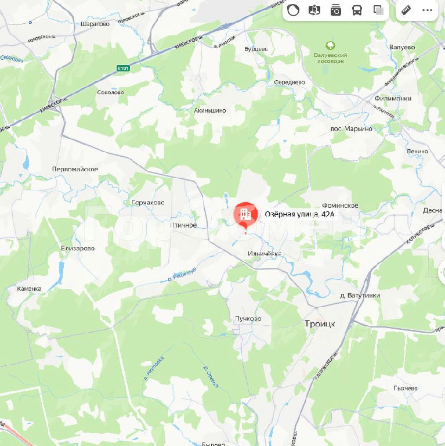The image size is (445, 446).
Task: Select the Озёрная улица, 42А address label
Action: coord(299,214)
